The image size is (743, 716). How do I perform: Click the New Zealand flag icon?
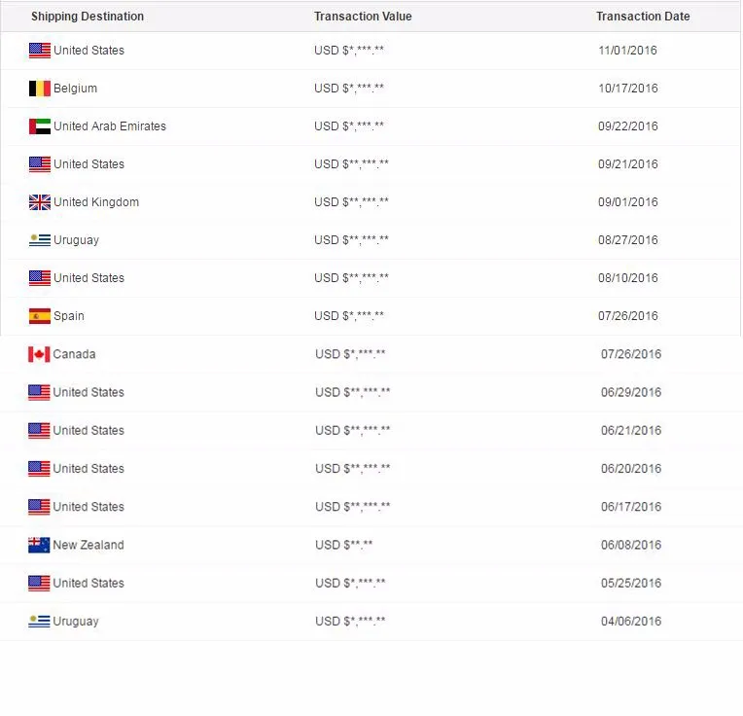(x=39, y=546)
